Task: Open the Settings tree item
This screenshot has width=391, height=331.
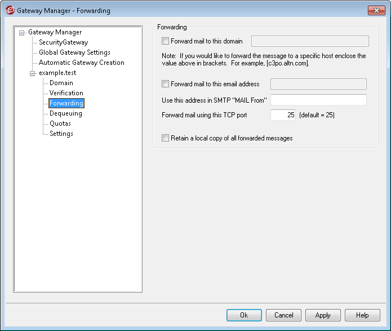Action: (61, 134)
